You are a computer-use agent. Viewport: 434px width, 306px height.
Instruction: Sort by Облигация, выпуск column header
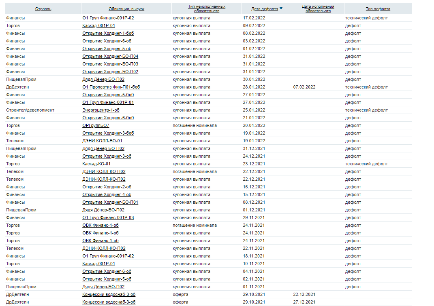[126, 9]
